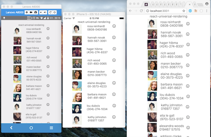Screen dimensions: 211x137
Task: Click the blue extension icon in Chrome
Action: tap(190, 11)
